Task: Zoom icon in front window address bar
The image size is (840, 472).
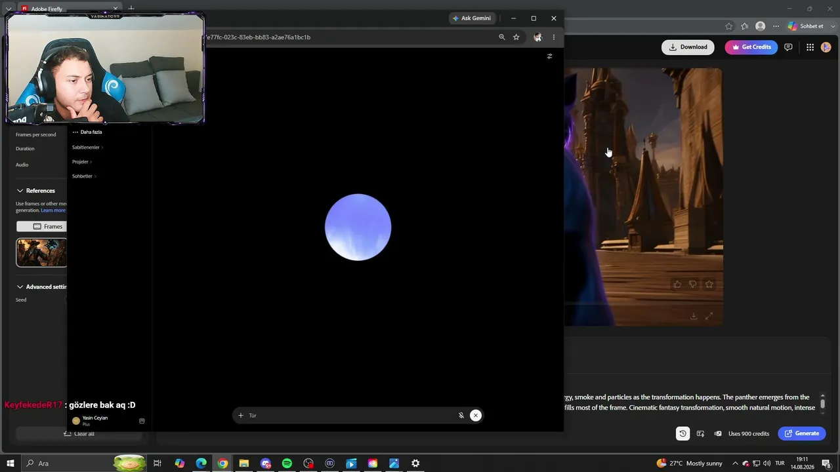Action: 502,37
